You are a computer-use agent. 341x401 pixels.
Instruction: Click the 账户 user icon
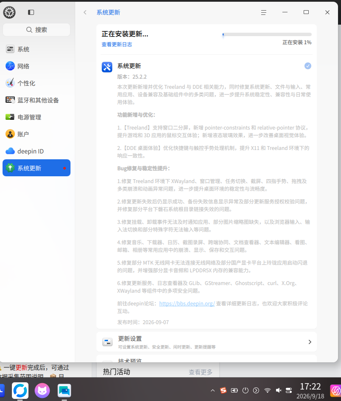coord(10,134)
